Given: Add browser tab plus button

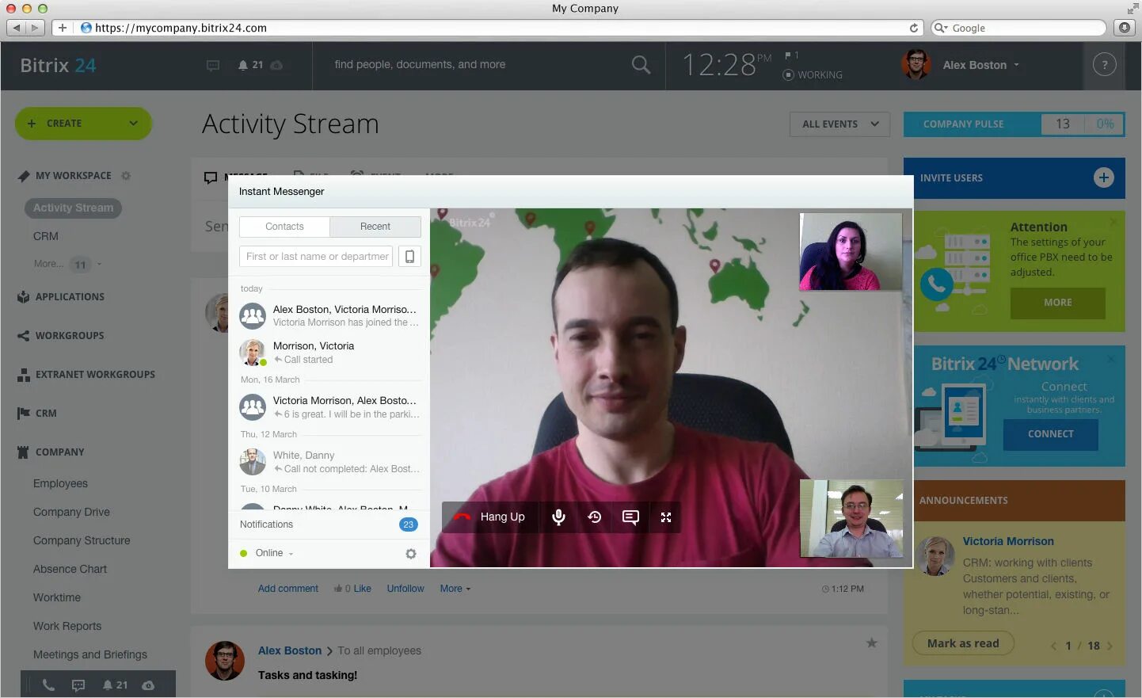Looking at the screenshot, I should tap(63, 28).
